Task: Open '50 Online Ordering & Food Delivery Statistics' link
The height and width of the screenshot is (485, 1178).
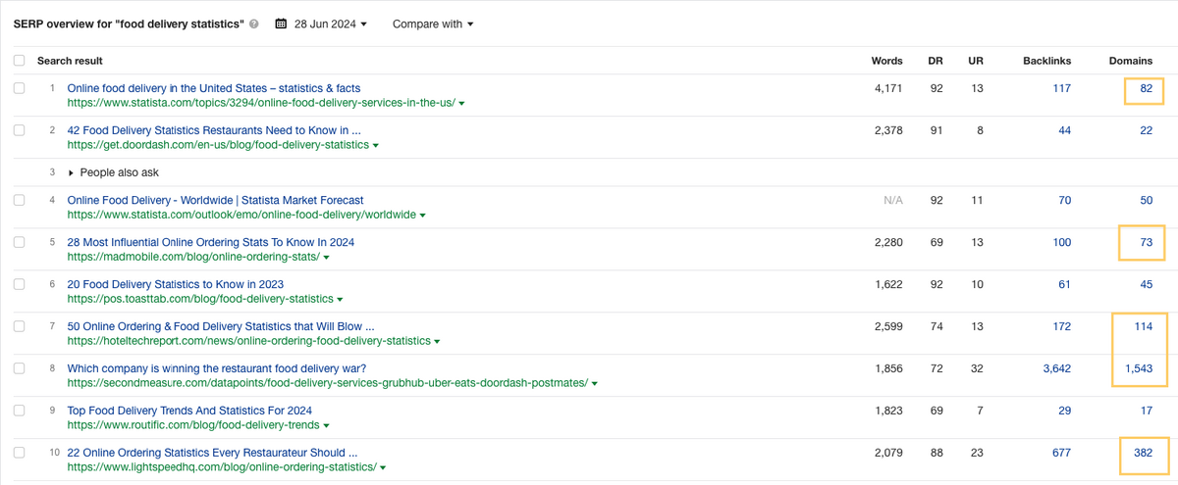Action: click(x=221, y=326)
